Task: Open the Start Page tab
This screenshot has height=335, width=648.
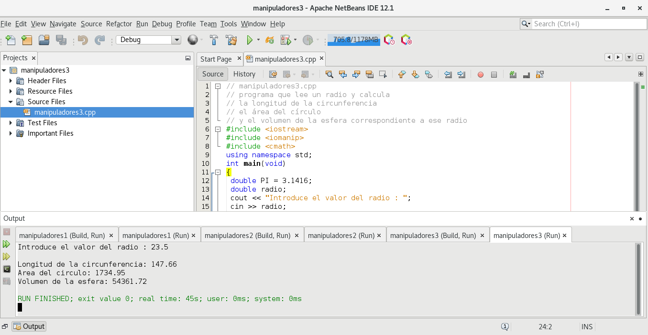Action: click(x=216, y=59)
